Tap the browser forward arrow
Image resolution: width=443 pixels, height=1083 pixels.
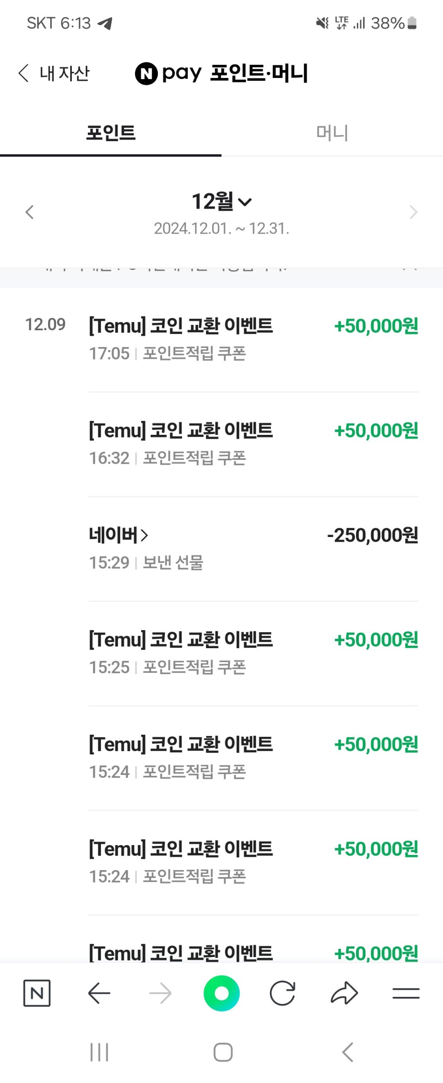click(x=160, y=993)
